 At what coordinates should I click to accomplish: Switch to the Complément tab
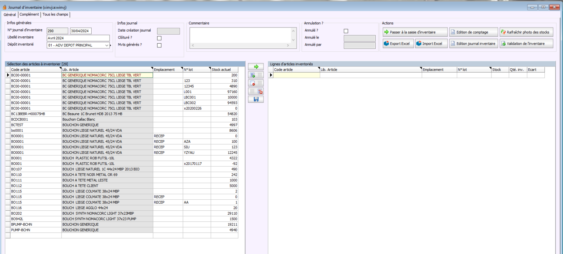29,15
